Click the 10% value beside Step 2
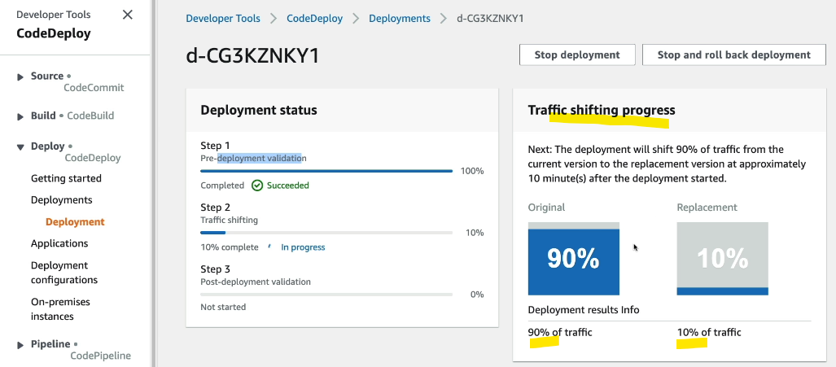This screenshot has height=367, width=836. click(475, 233)
